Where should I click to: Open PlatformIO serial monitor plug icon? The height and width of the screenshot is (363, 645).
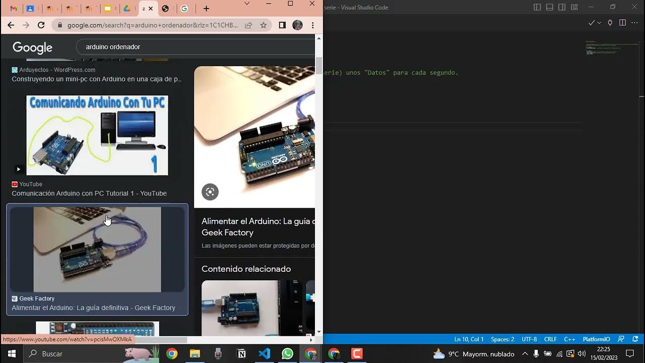pos(610,23)
